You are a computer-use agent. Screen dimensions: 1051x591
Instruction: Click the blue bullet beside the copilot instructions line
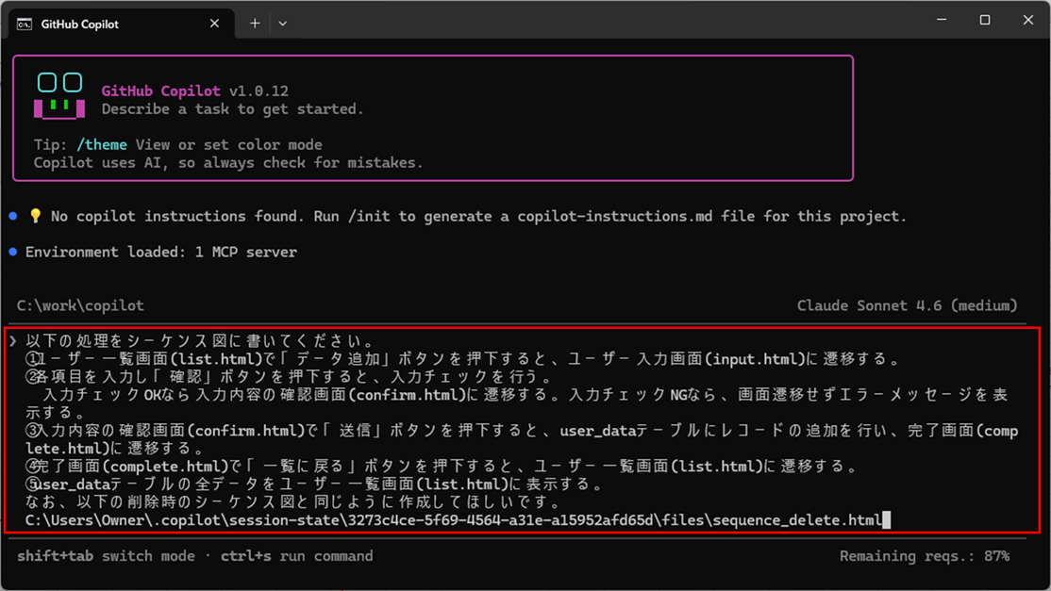tap(11, 215)
